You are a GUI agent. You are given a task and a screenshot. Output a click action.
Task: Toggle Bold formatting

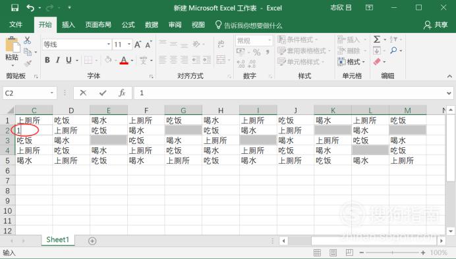click(47, 60)
